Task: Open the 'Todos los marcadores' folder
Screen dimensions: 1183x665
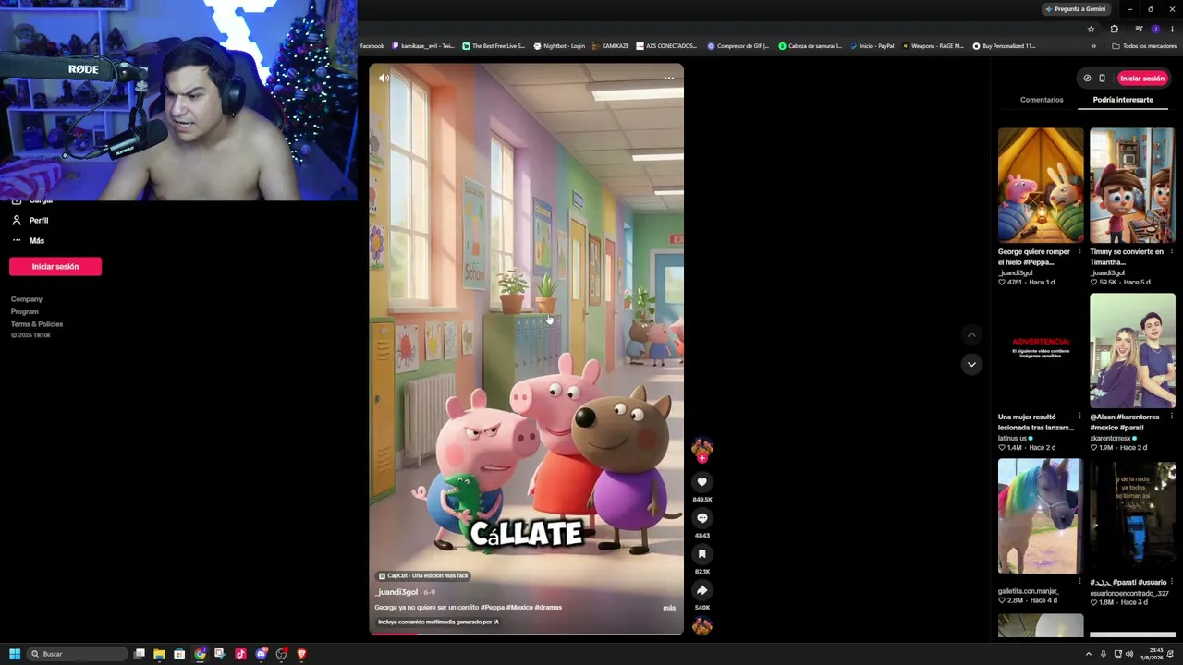Action: tap(1144, 46)
